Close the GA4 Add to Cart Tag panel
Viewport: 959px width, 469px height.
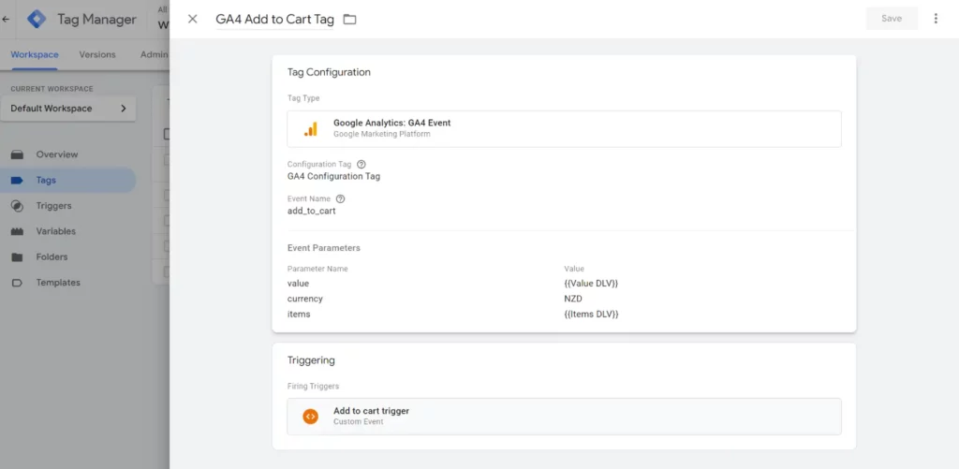pos(193,19)
